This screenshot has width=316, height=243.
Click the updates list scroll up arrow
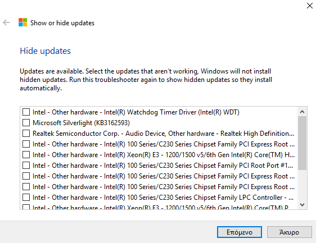[302, 112]
